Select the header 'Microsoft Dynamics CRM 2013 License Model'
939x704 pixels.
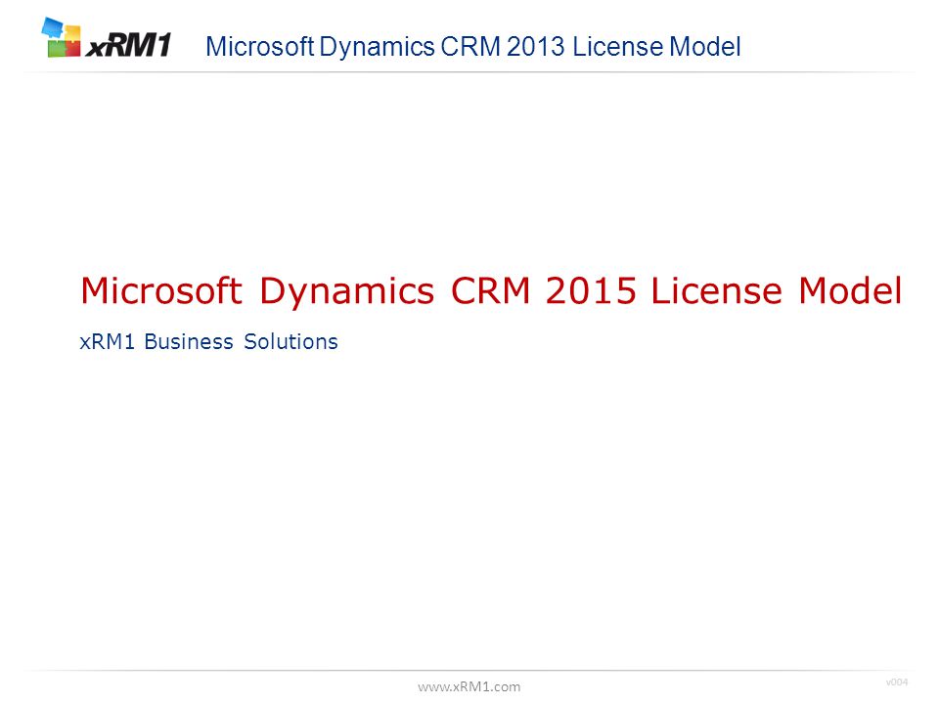point(473,47)
